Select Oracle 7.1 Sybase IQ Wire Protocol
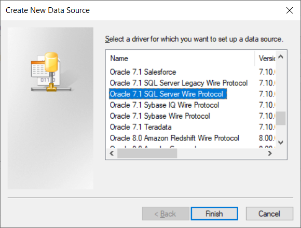This screenshot has height=228, width=301. coord(165,105)
